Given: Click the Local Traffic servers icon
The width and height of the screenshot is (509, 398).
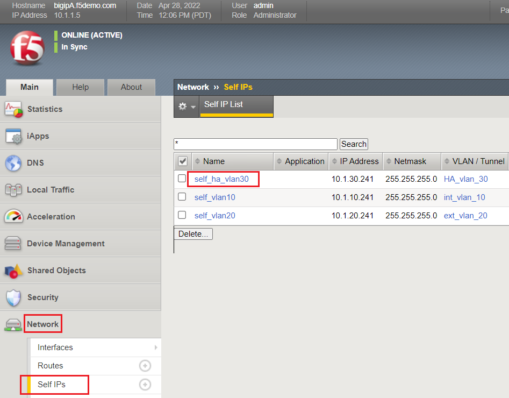Looking at the screenshot, I should [x=13, y=190].
